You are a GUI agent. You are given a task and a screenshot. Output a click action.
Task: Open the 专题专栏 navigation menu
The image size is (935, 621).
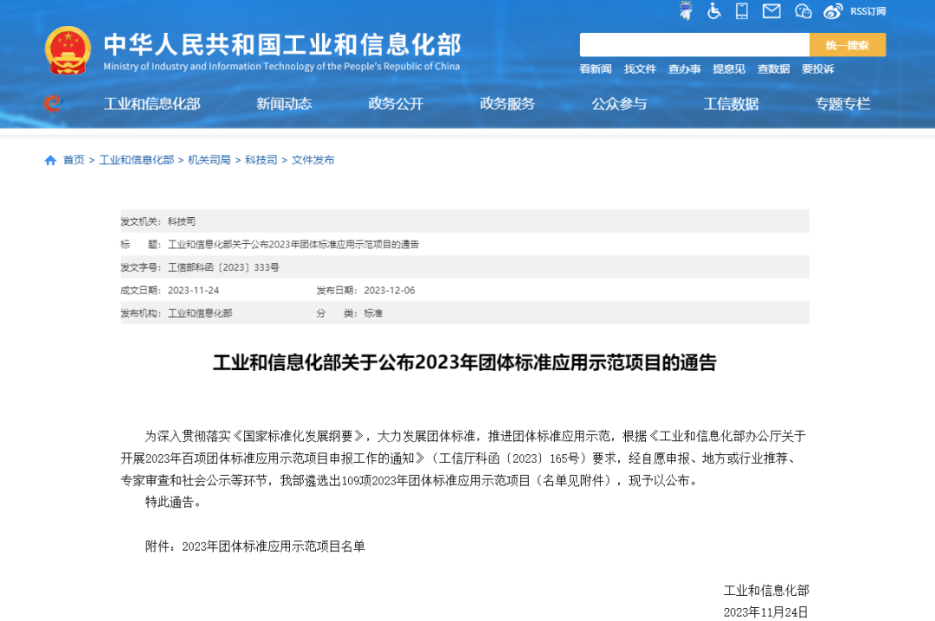[x=842, y=103]
